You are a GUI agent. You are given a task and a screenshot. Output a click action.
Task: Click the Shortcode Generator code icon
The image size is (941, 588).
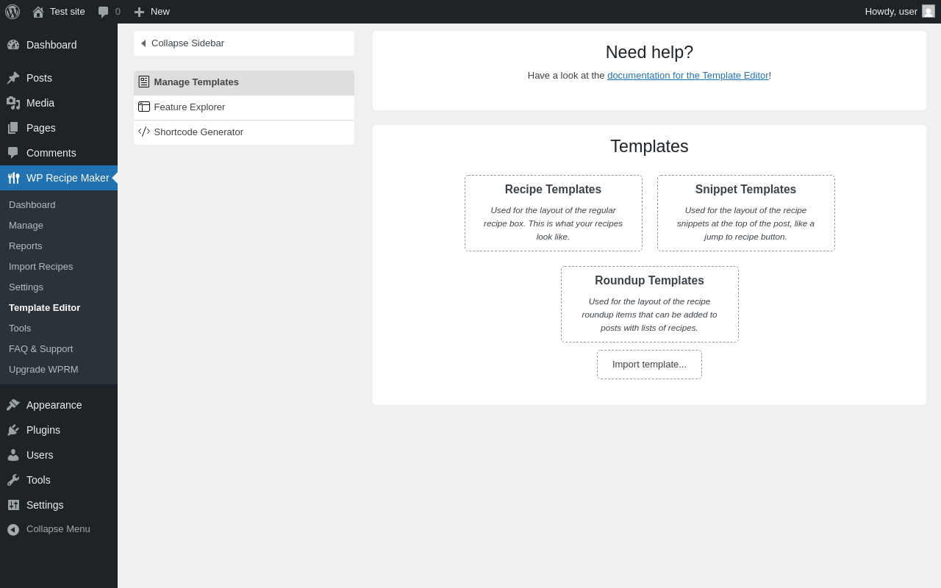click(x=144, y=132)
